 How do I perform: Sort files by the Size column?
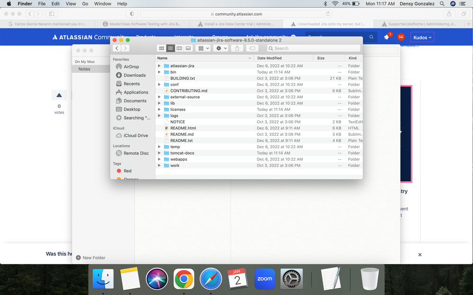pos(329,58)
